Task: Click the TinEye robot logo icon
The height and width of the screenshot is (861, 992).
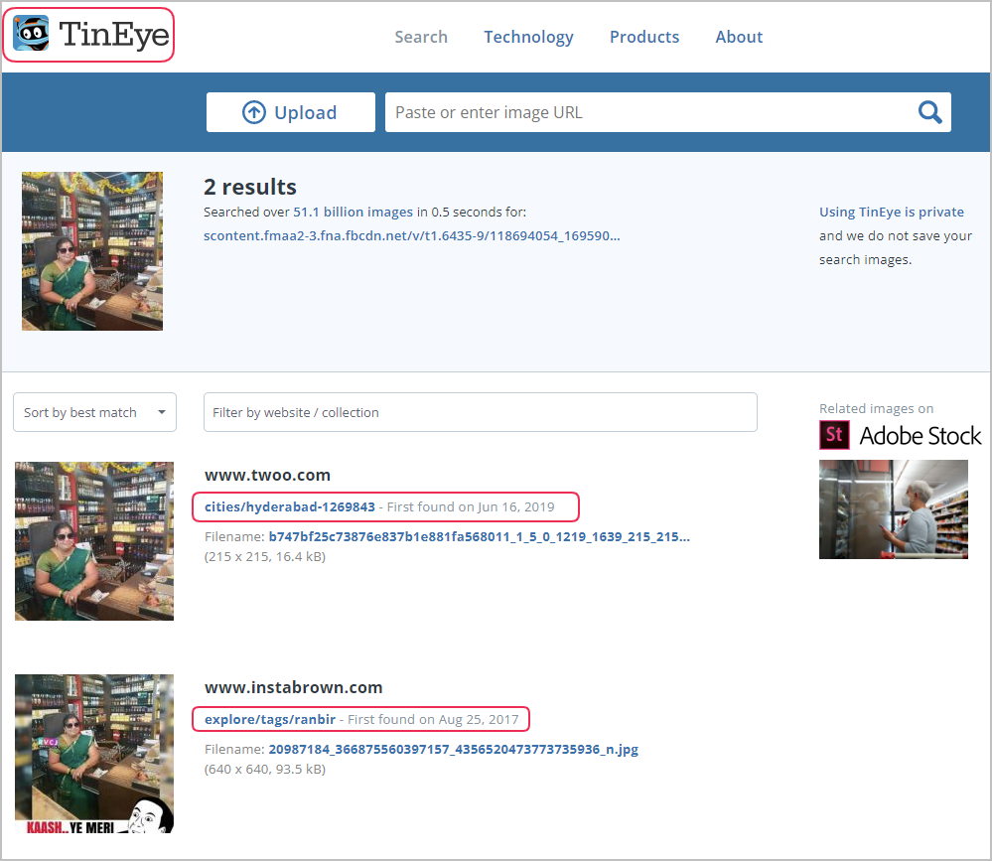Action: (x=32, y=34)
